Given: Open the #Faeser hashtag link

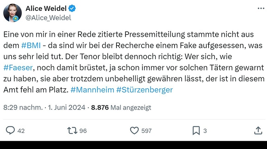Looking at the screenshot, I should click(18, 68).
